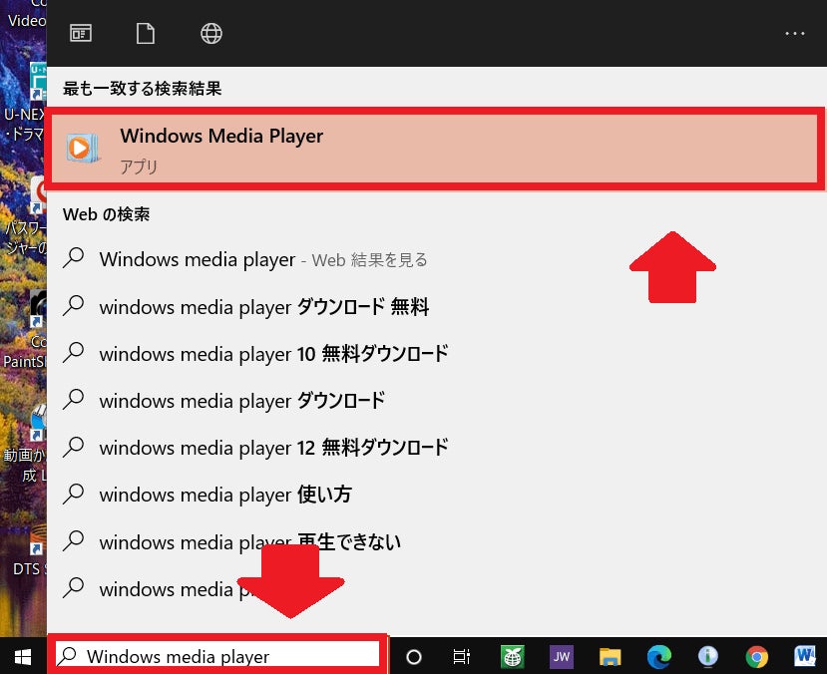Click the Windows Media Player orange play icon

click(x=82, y=149)
